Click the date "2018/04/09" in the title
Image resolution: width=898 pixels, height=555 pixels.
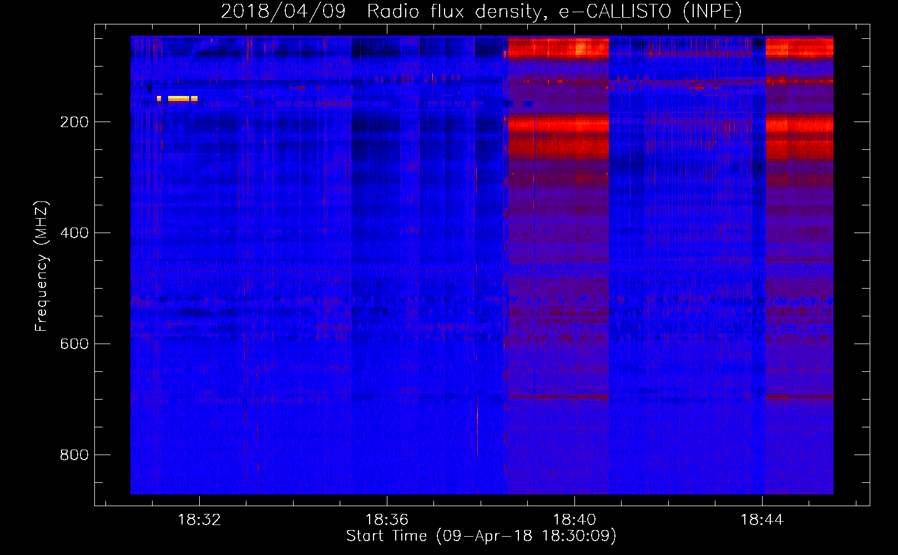283,11
